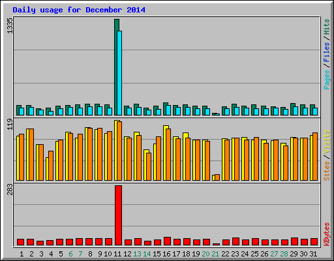Click day 11 on the x-axis
This screenshot has height=261, width=334.
click(x=117, y=254)
